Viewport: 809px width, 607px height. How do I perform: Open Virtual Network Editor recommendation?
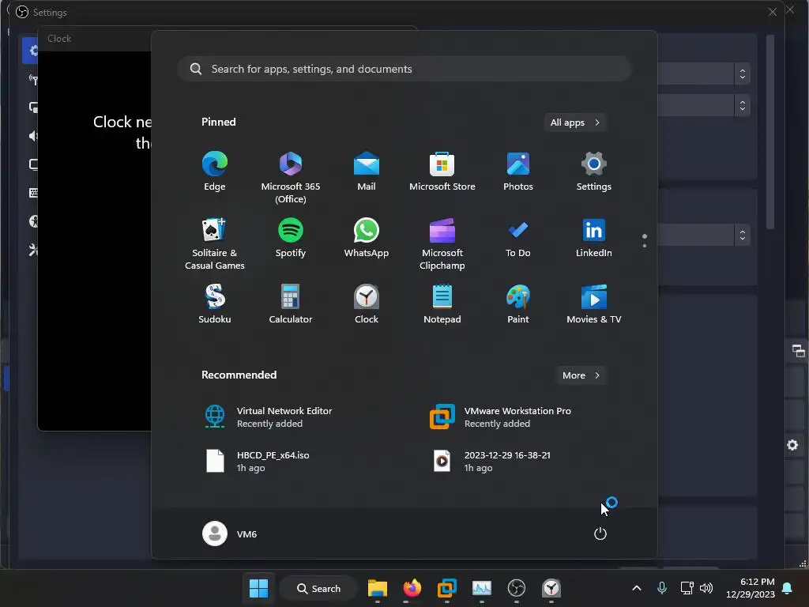tap(269, 417)
